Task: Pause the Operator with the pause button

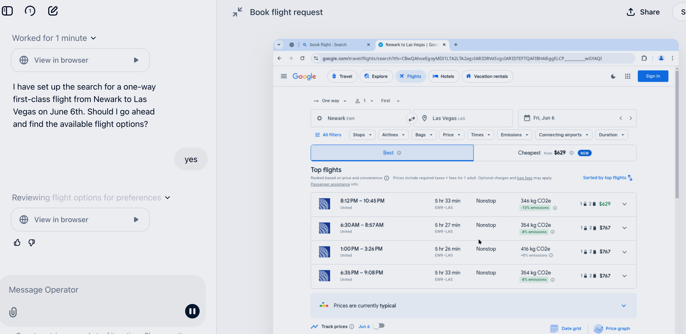Action: 192,311
